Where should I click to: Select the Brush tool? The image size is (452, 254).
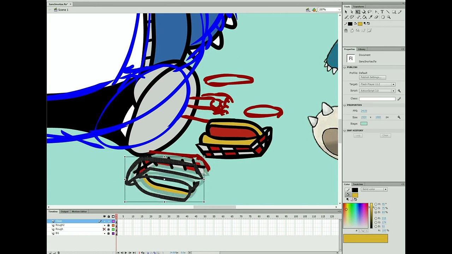pyautogui.click(x=346, y=17)
